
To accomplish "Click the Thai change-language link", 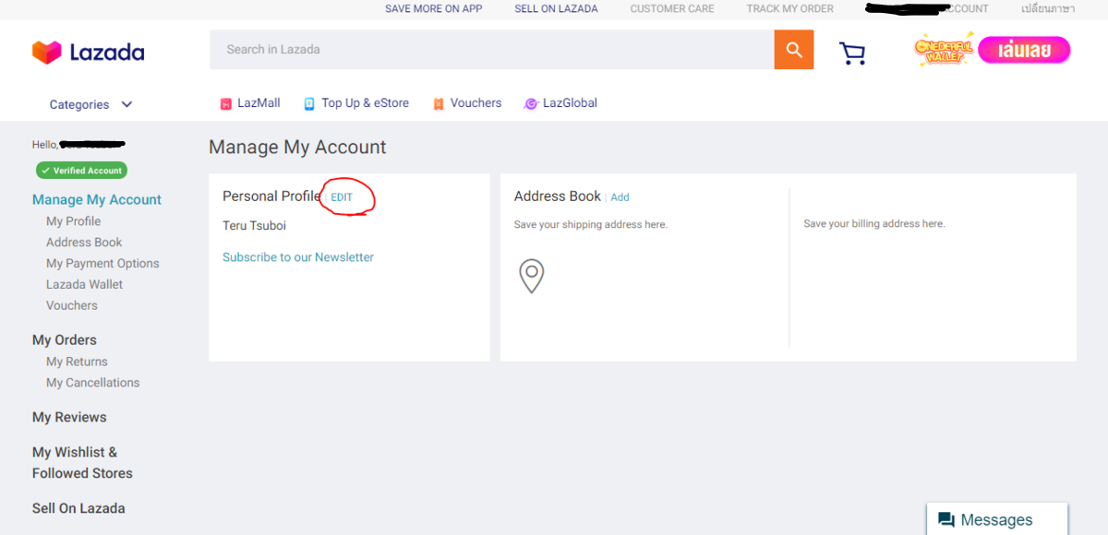I will (x=1048, y=8).
